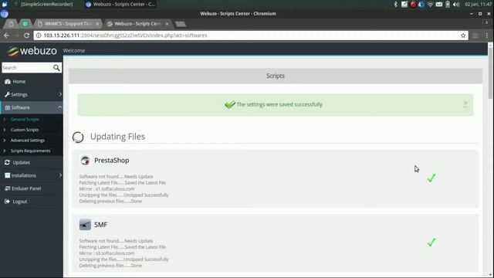Viewport: 494px width, 278px height.
Task: Click 'Mirror : s3.softaculous.com' line
Action: 107,253
